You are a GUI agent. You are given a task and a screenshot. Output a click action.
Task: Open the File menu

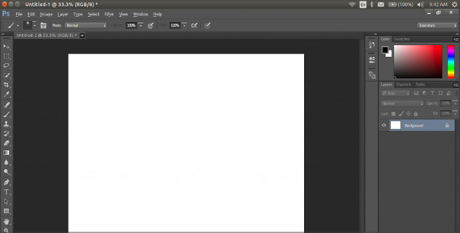click(x=19, y=14)
